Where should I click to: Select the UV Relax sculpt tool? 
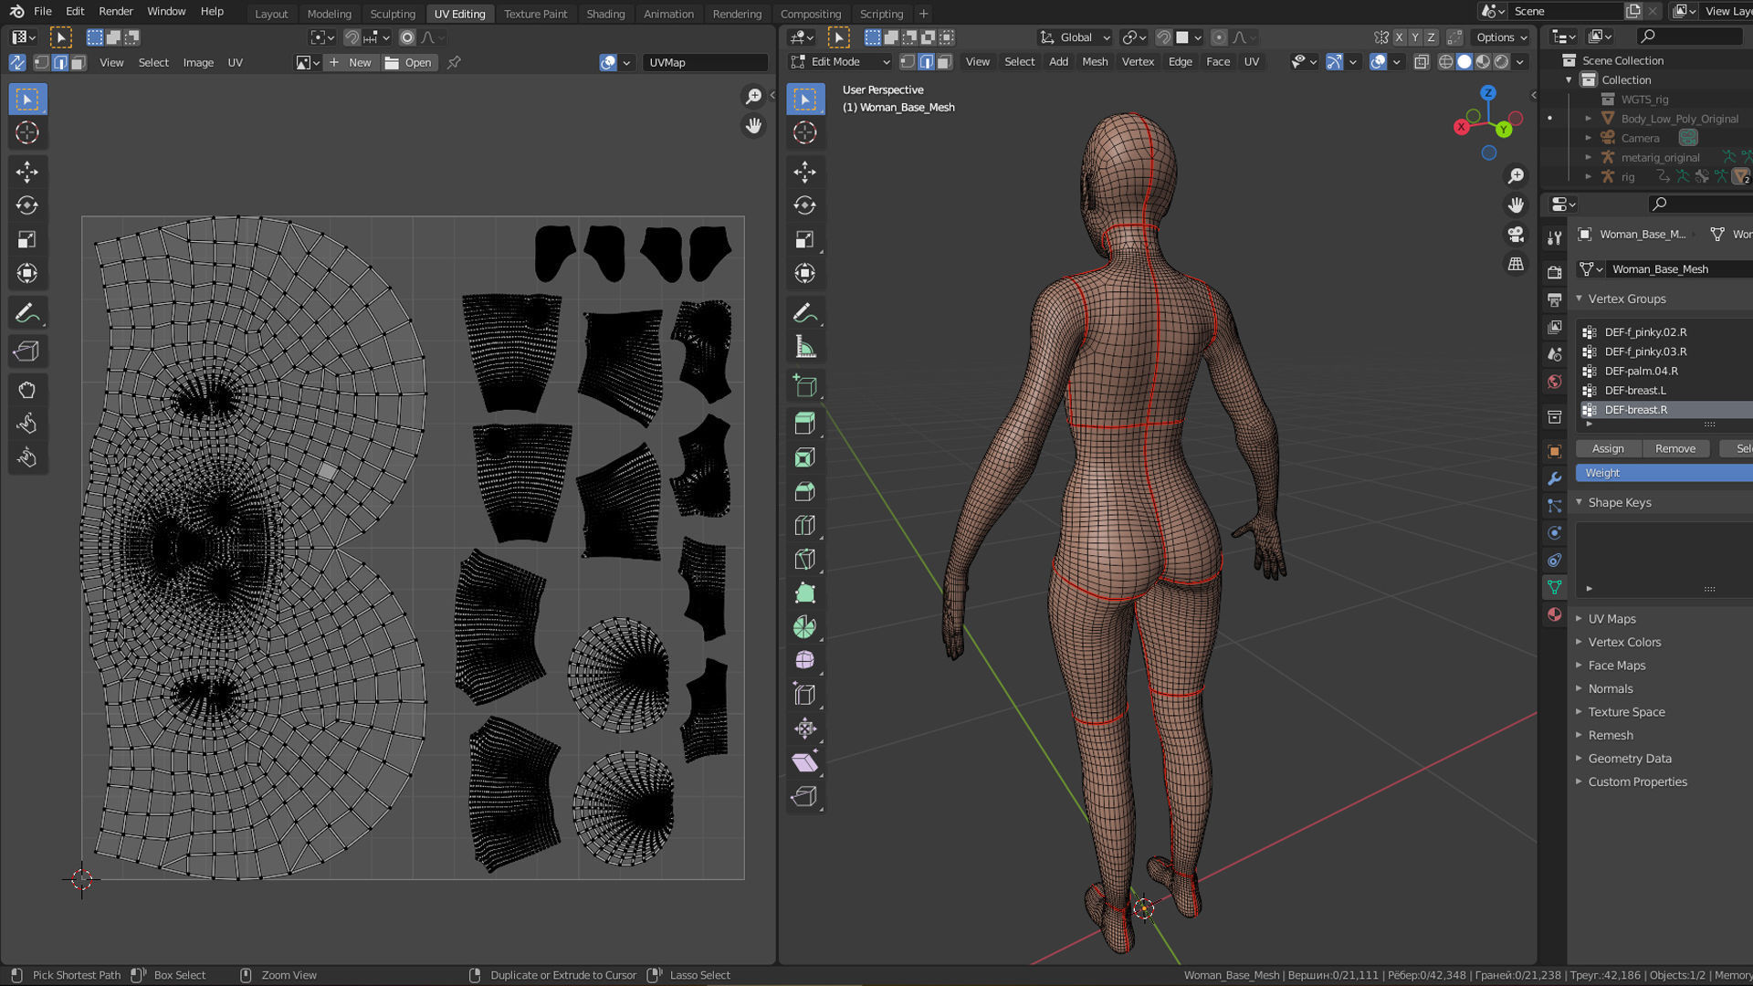(x=27, y=424)
